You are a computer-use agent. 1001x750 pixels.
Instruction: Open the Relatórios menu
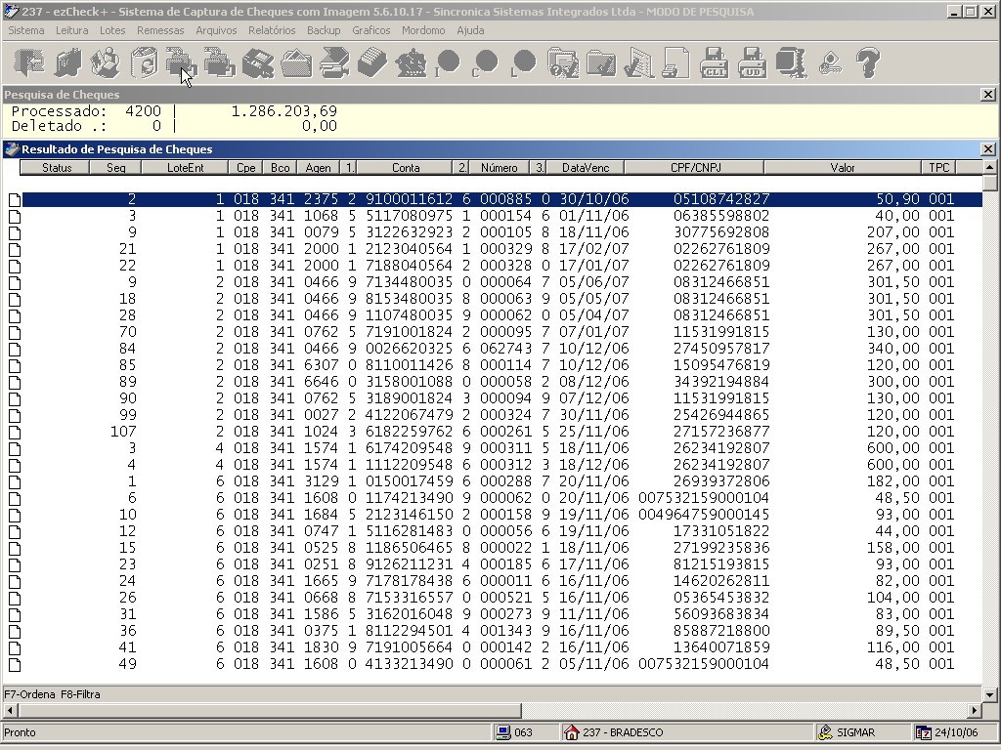click(x=272, y=30)
